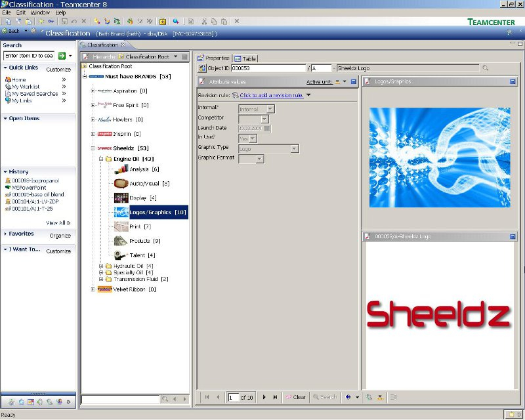Click View All in the History section
Viewport: 525px width, 420px height.
(58, 222)
